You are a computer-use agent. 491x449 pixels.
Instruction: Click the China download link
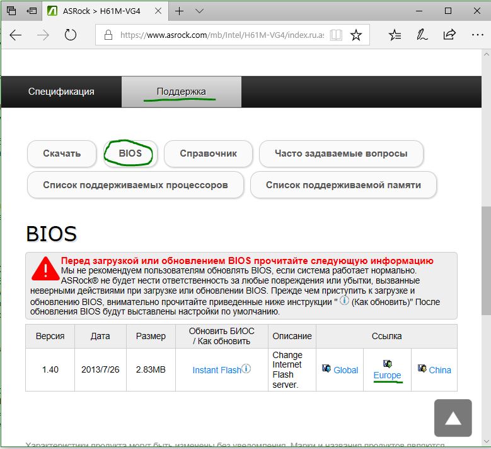click(x=440, y=370)
